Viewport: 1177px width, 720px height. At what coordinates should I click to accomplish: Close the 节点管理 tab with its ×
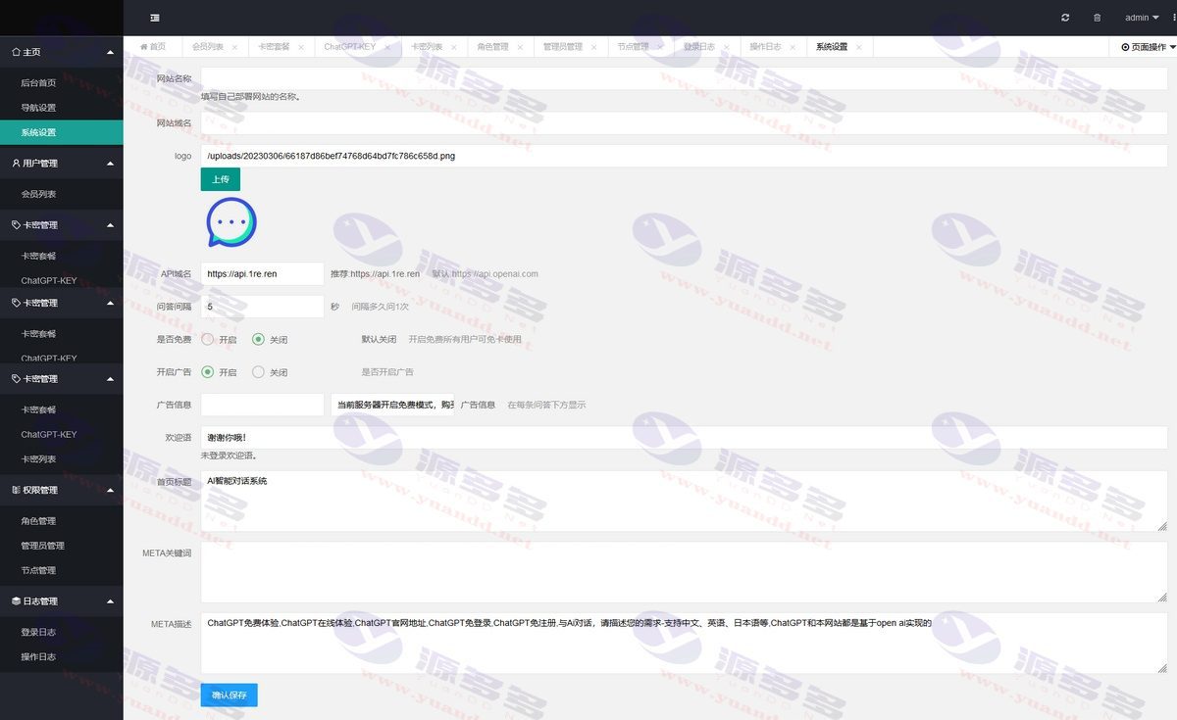[660, 47]
